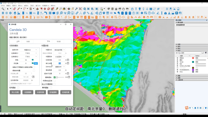
Task: Open the select-array dropdown showing 0622
Action: click(28, 50)
